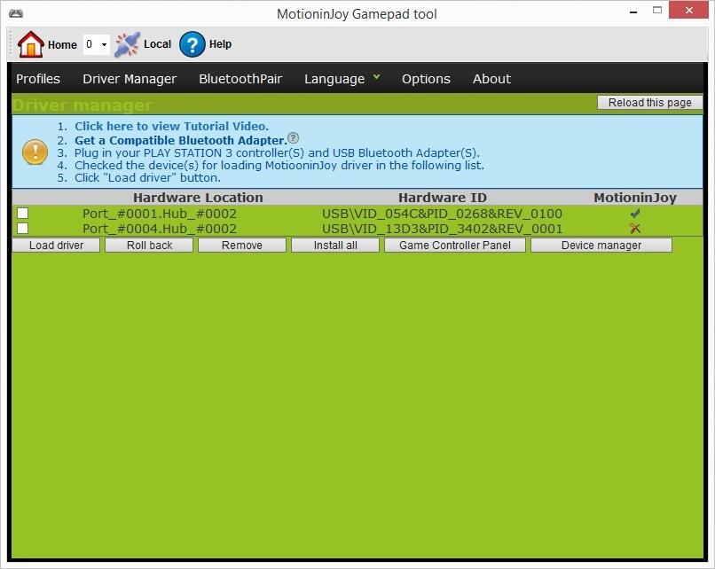This screenshot has height=569, width=715.
Task: Open the Language menu
Action: pyautogui.click(x=334, y=79)
